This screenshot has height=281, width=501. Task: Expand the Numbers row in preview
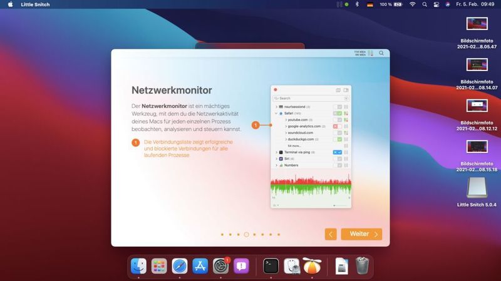[276, 165]
